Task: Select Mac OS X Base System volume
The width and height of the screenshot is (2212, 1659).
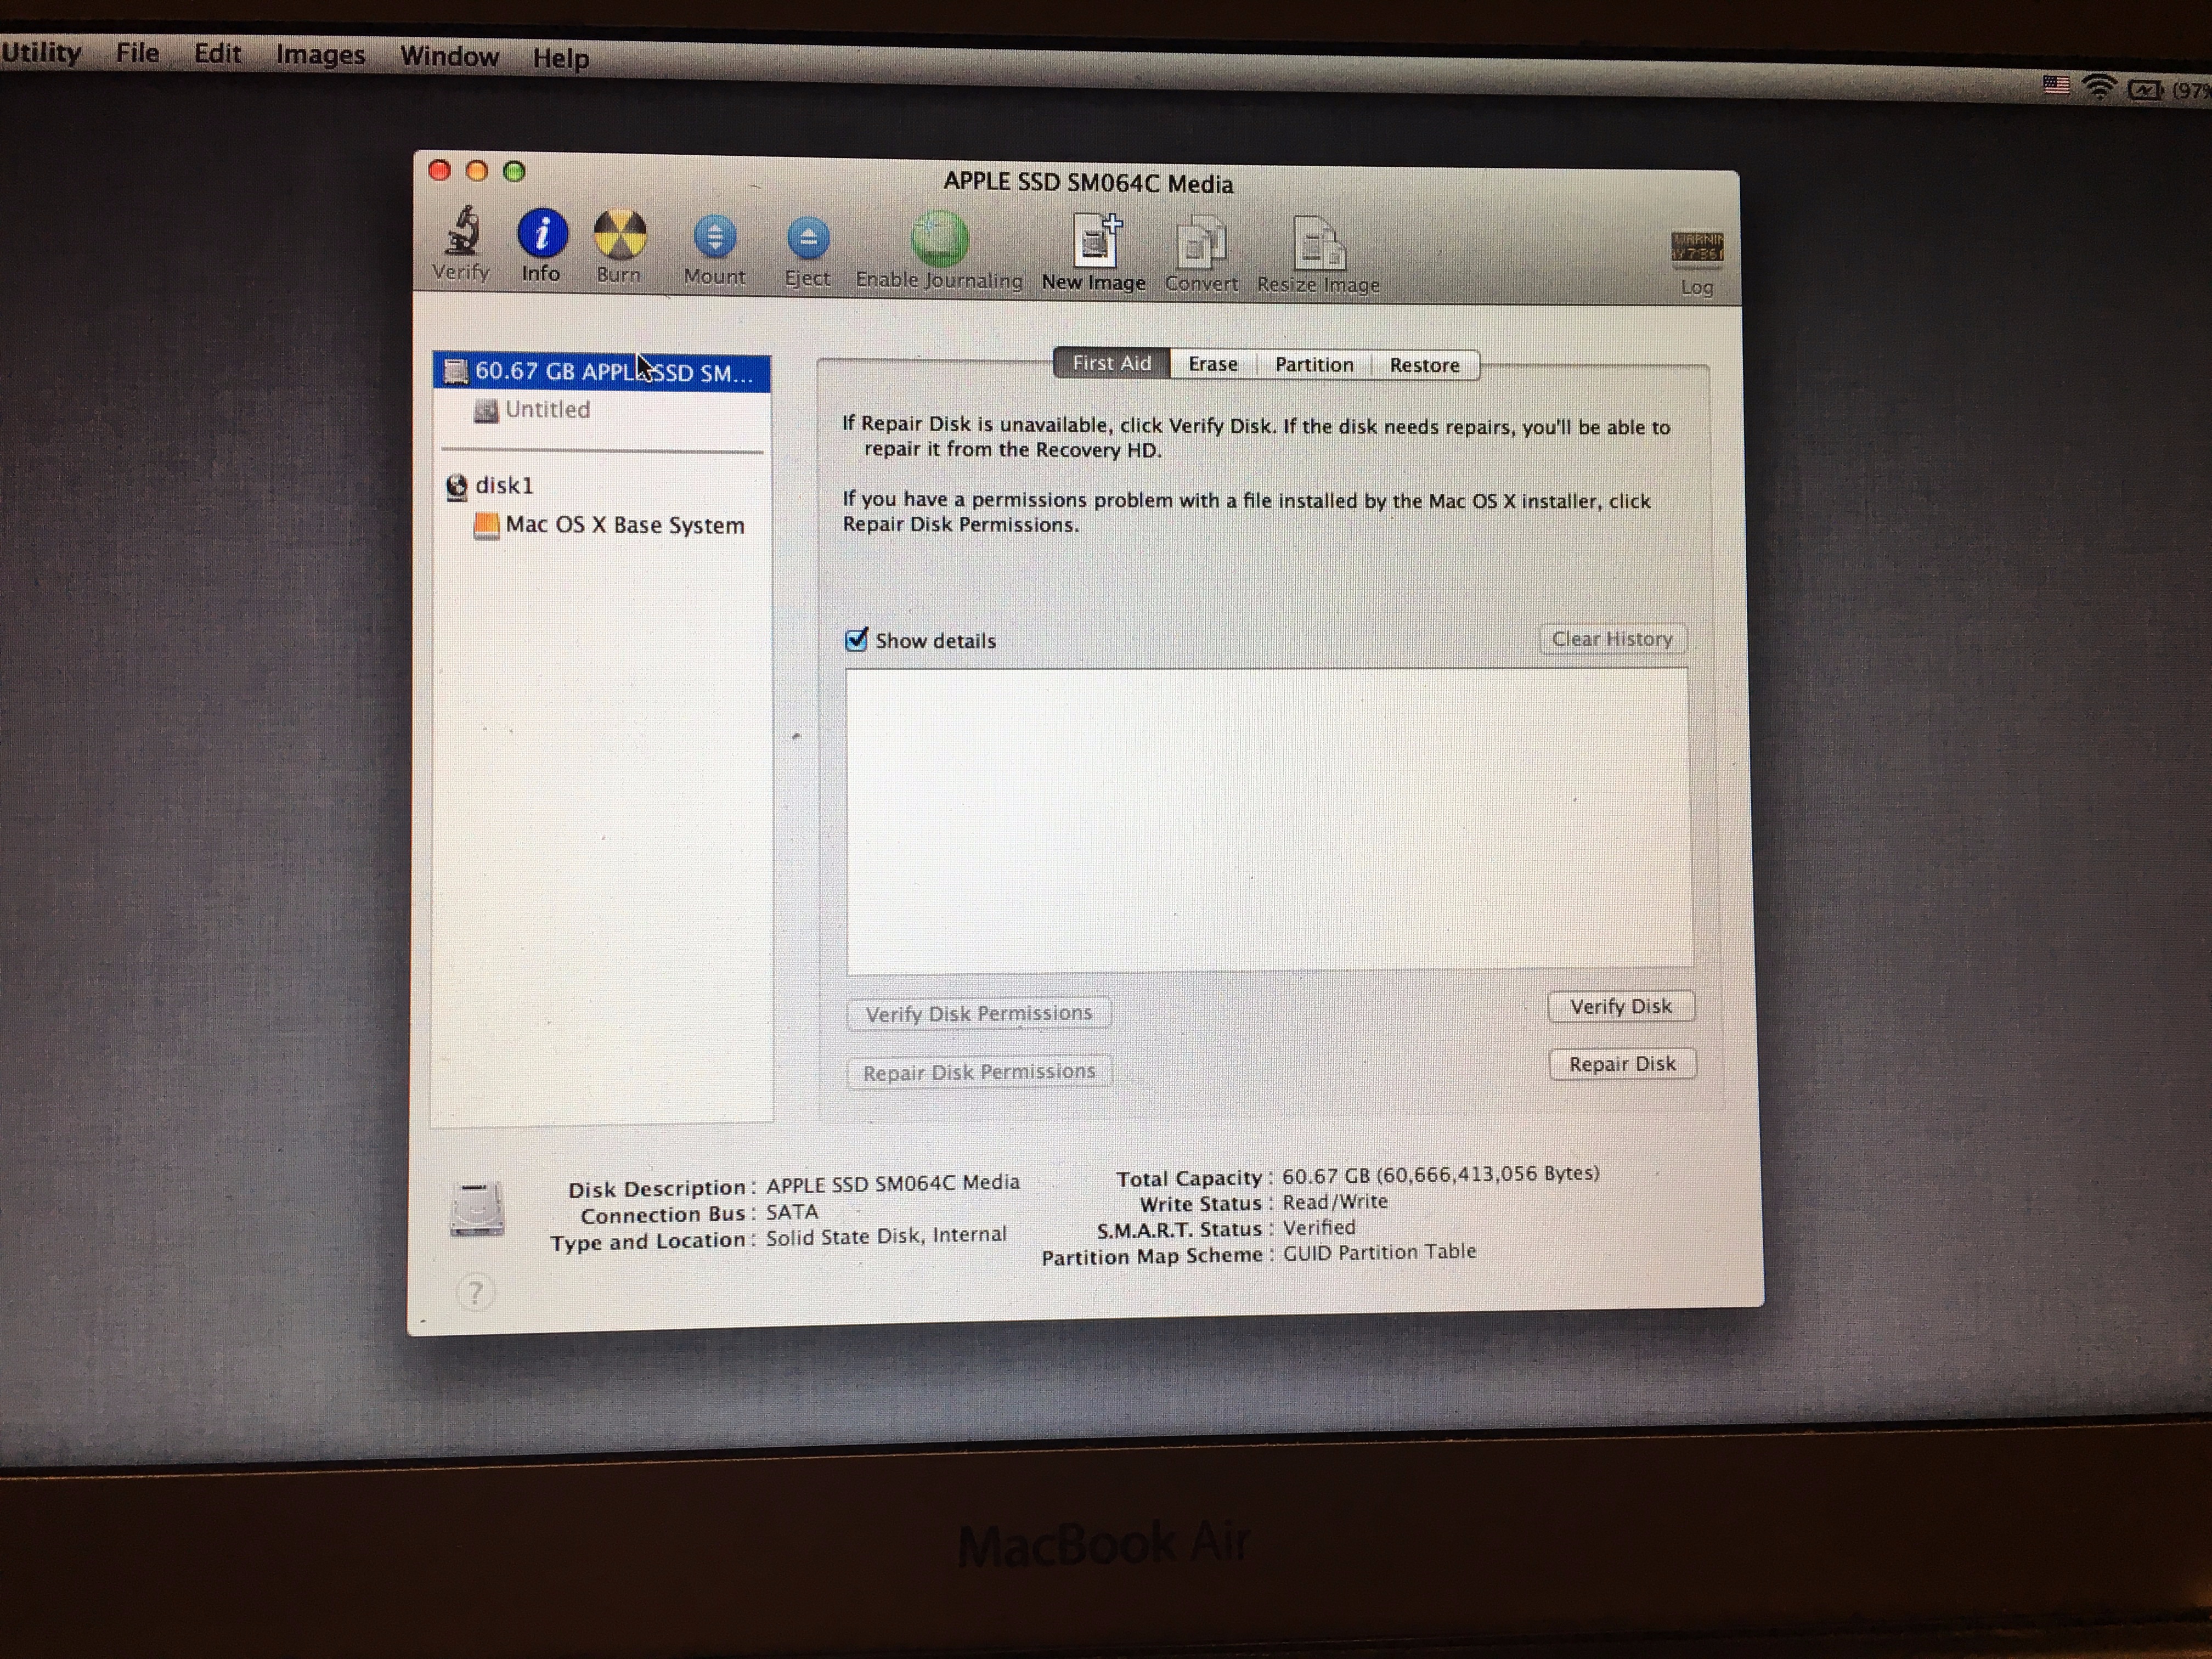Action: [x=625, y=524]
